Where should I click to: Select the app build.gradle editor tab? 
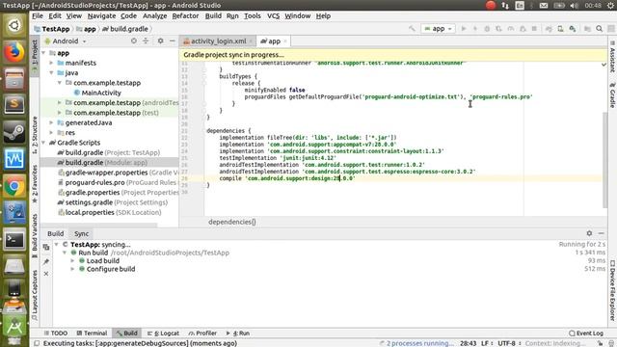[x=274, y=40]
